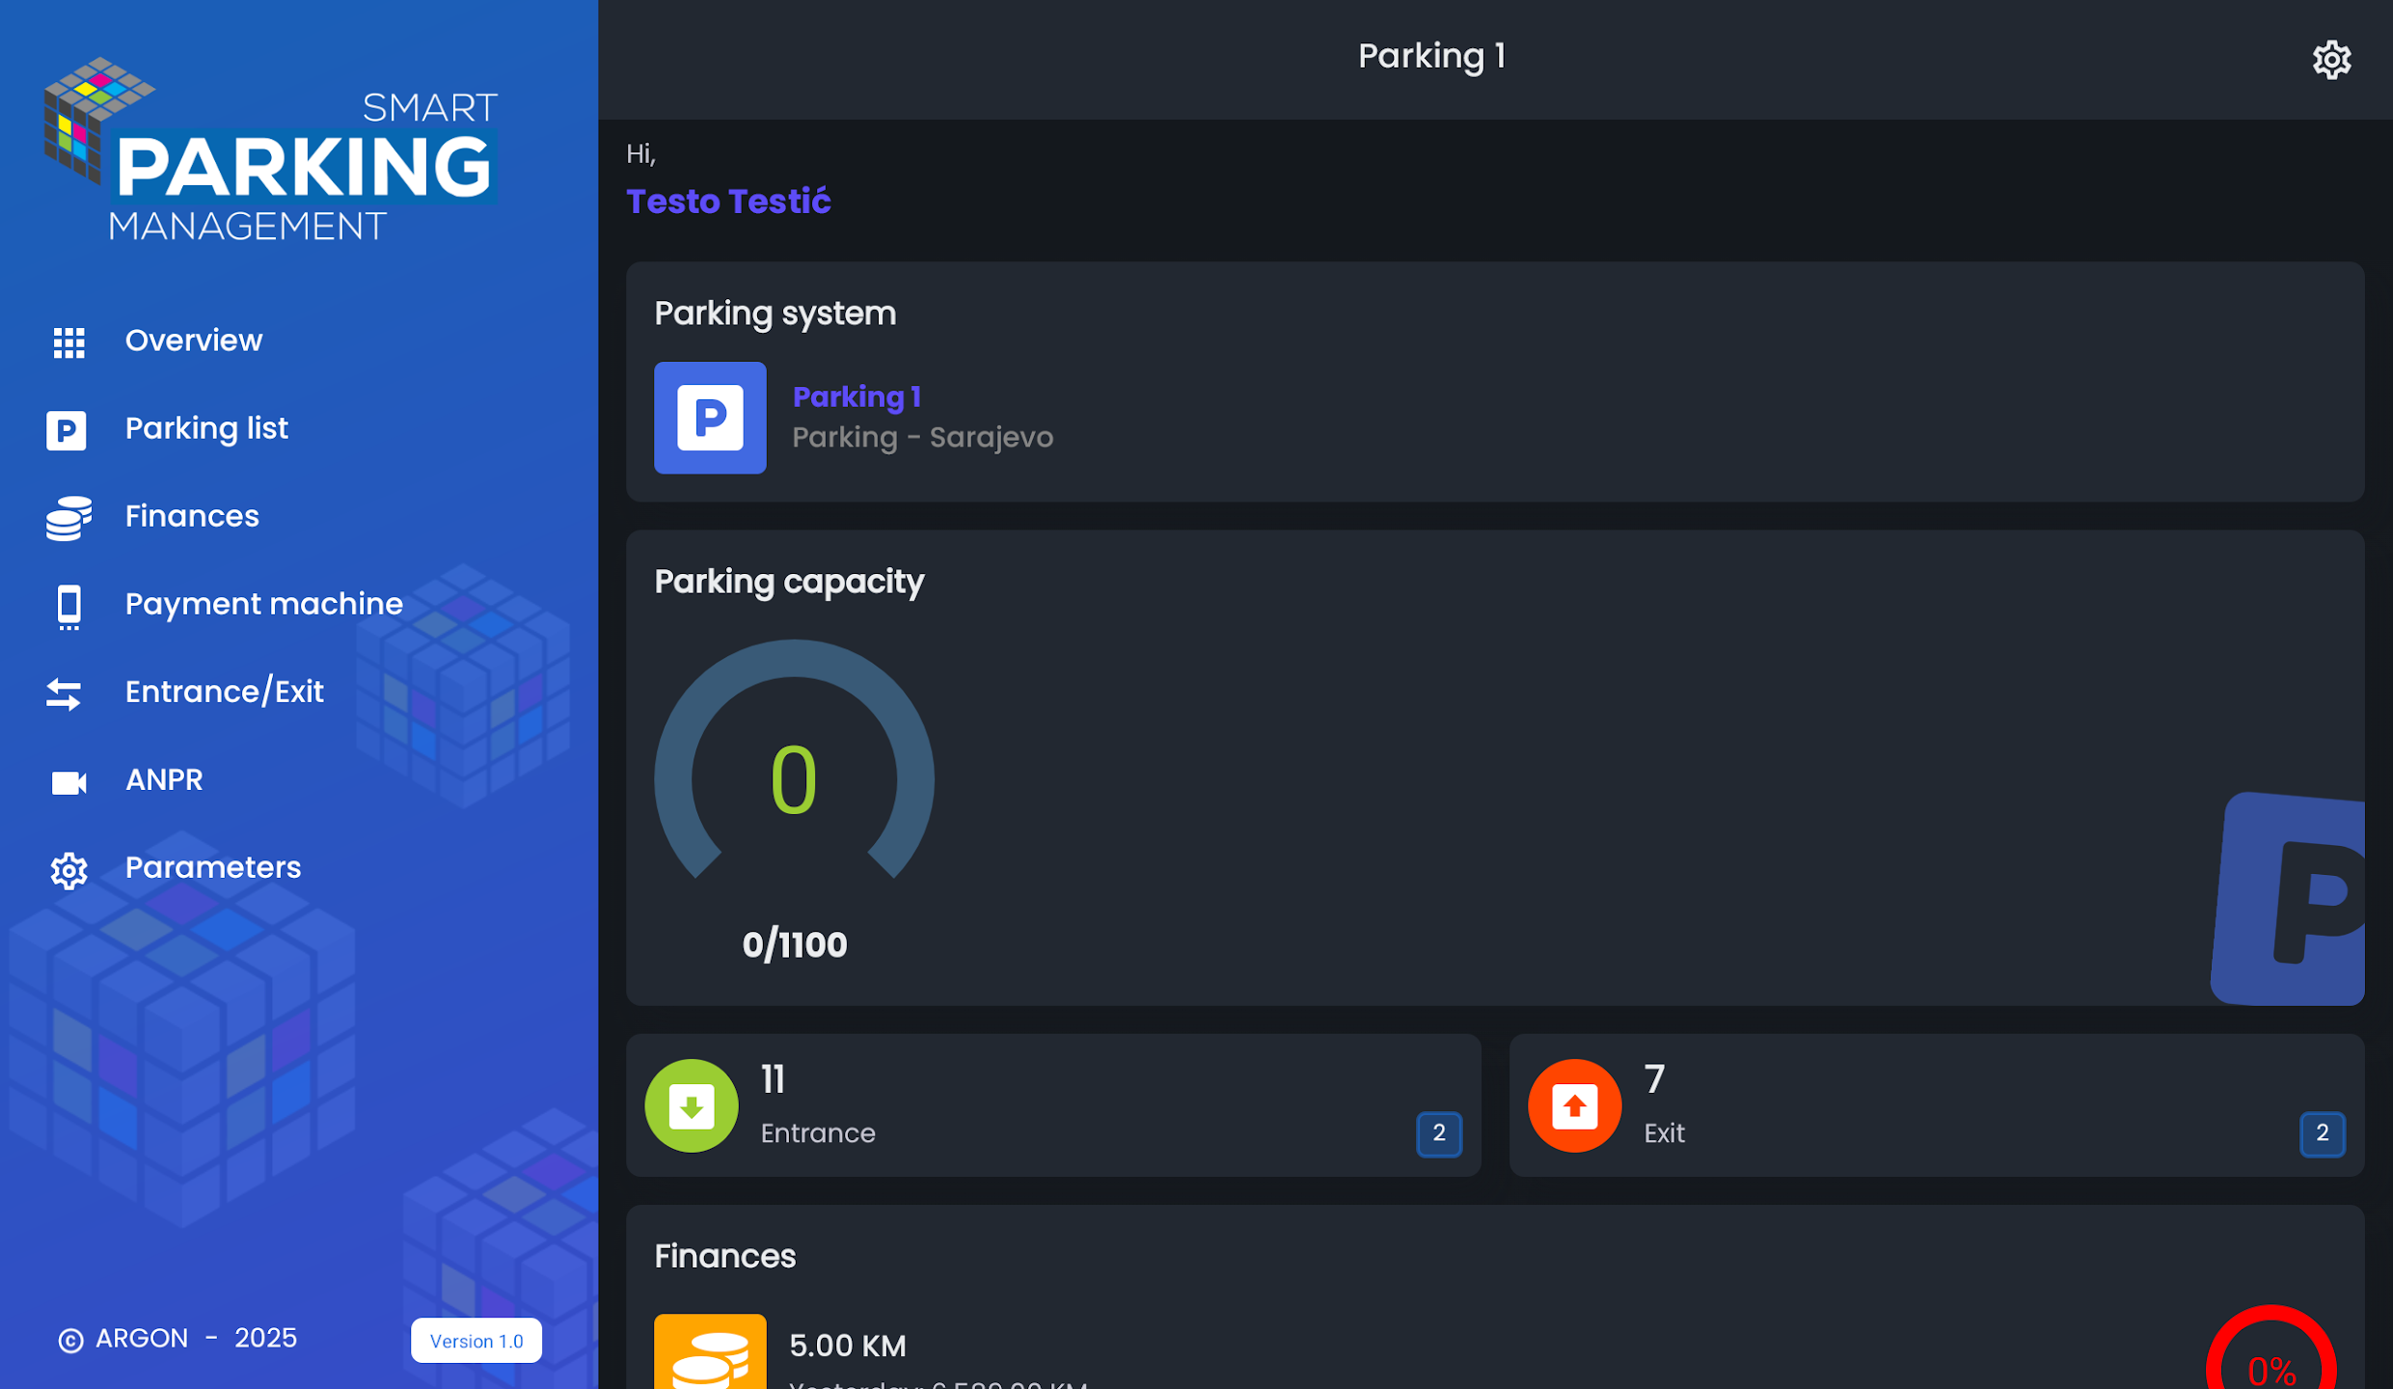Click the 5.00 KM finance value

(x=848, y=1347)
